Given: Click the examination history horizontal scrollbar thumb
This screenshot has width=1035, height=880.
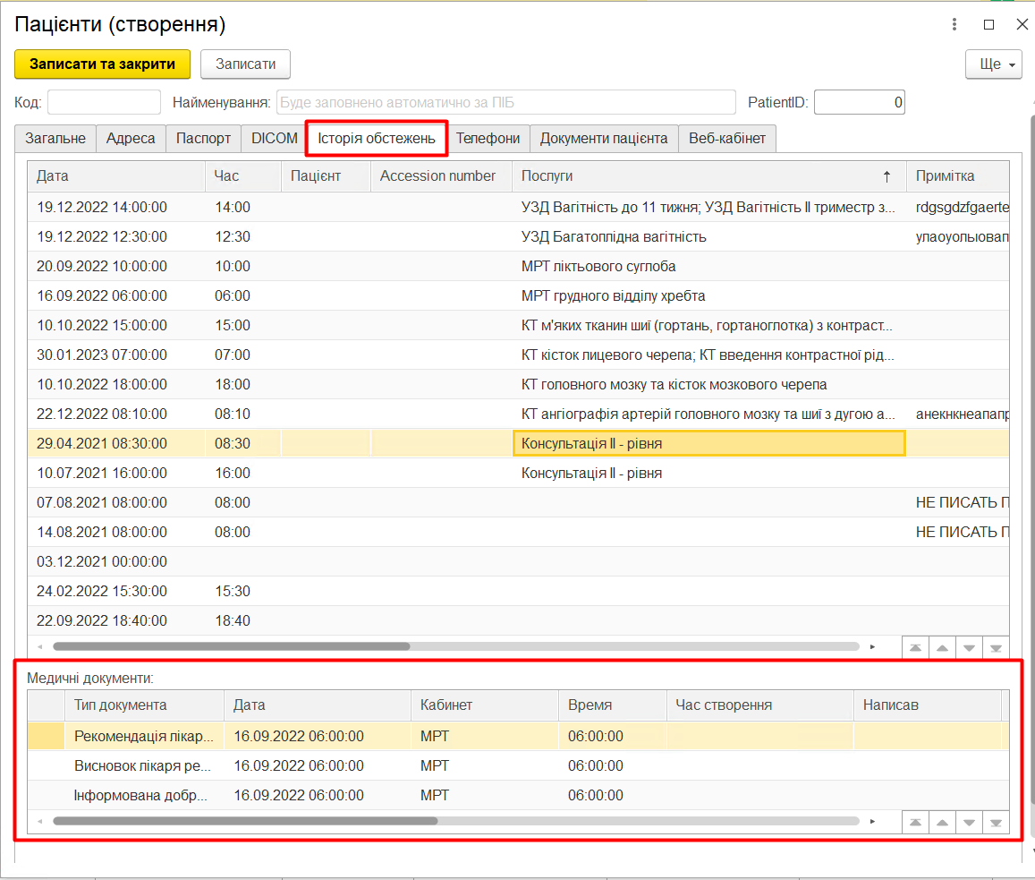Looking at the screenshot, I should coord(231,646).
